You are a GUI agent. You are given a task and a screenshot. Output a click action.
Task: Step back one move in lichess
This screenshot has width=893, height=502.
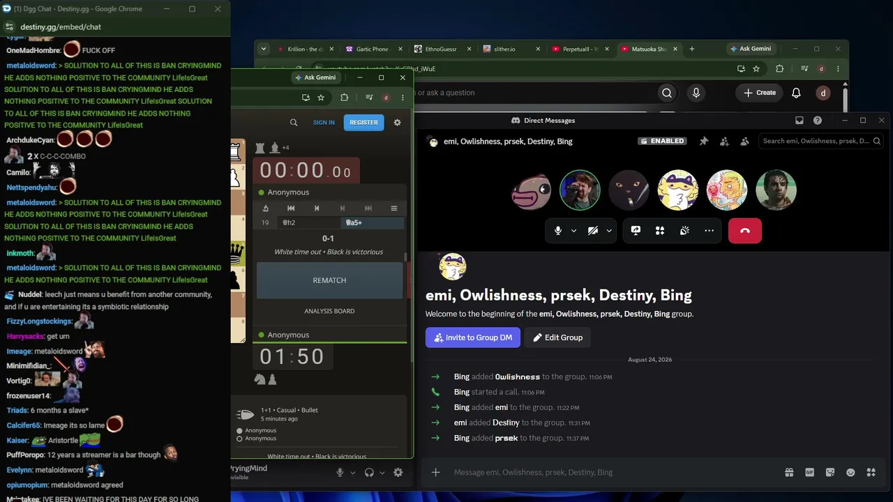coord(317,208)
